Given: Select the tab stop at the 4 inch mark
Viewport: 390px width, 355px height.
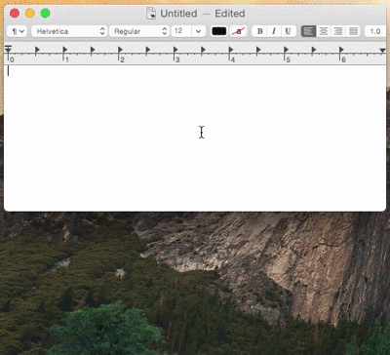Looking at the screenshot, I should [230, 50].
